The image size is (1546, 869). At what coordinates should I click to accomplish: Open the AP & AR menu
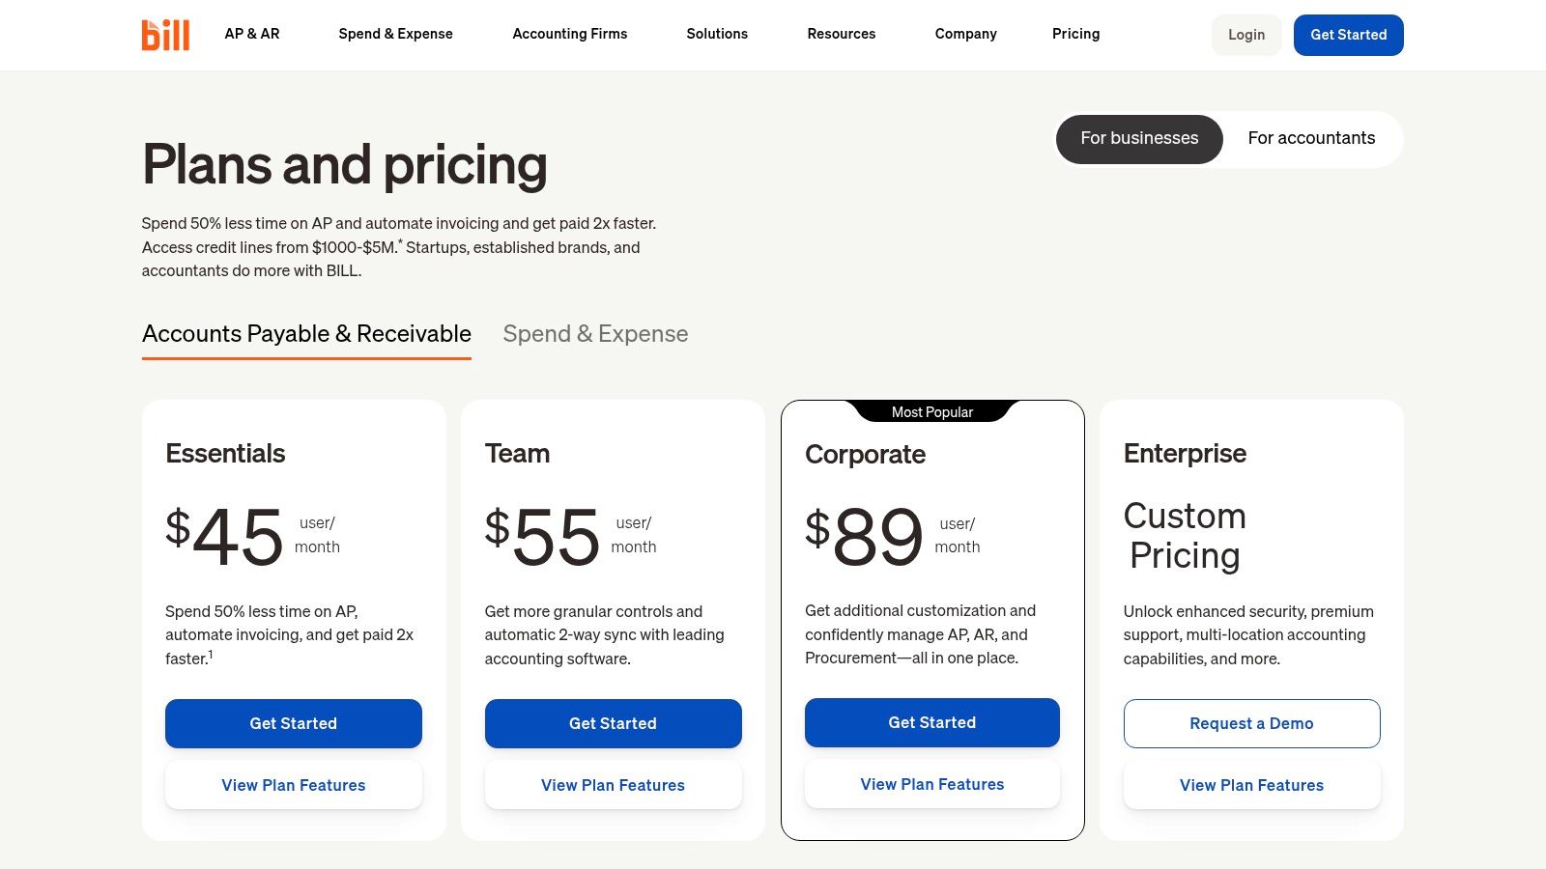[252, 34]
